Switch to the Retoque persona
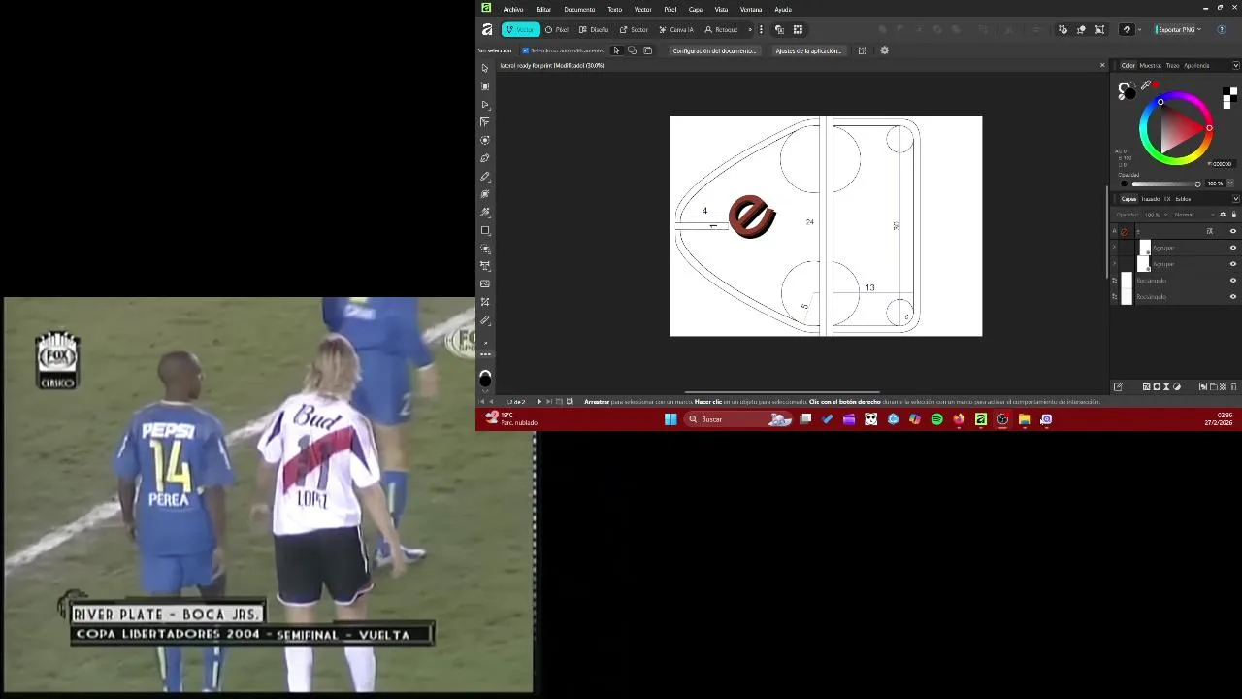The height and width of the screenshot is (699, 1242). click(x=721, y=30)
